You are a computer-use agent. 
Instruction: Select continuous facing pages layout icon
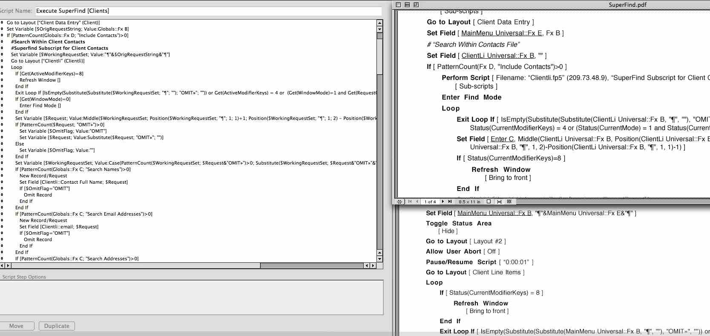point(509,202)
